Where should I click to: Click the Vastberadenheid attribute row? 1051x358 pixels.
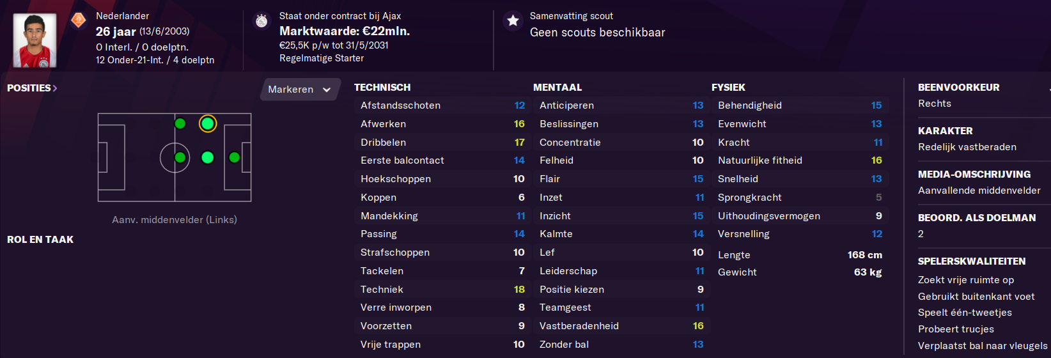[x=621, y=326]
